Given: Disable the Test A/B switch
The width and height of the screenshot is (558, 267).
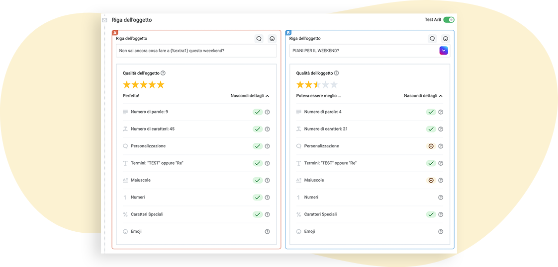Looking at the screenshot, I should tap(449, 20).
